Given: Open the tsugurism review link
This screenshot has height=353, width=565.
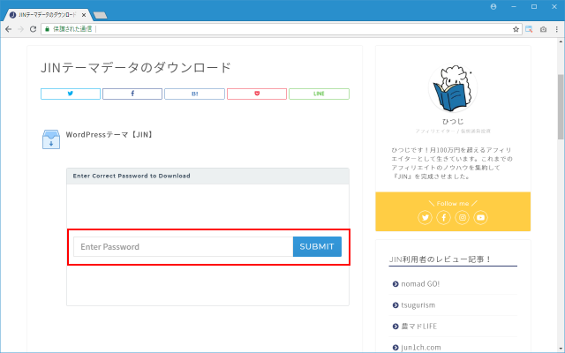Looking at the screenshot, I should (418, 305).
